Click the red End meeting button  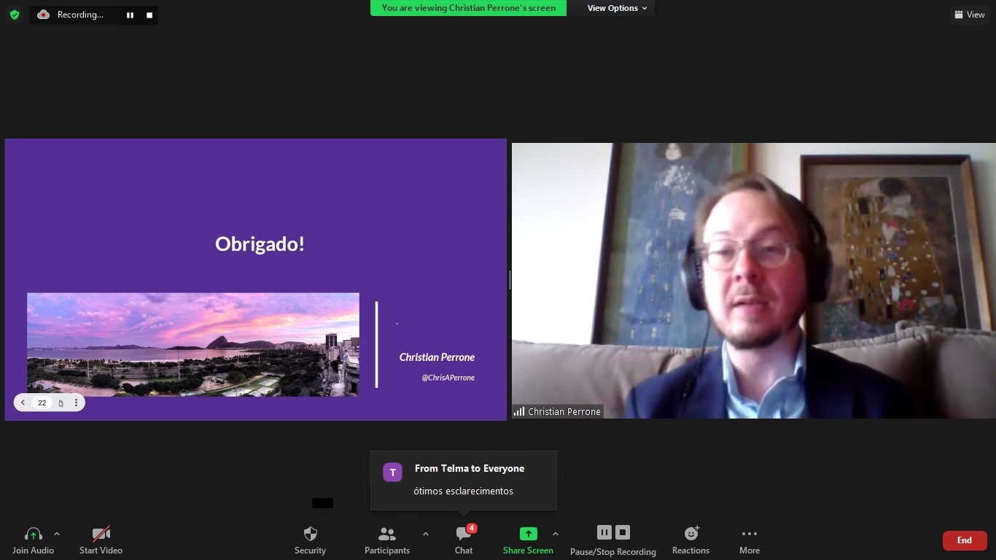point(965,540)
